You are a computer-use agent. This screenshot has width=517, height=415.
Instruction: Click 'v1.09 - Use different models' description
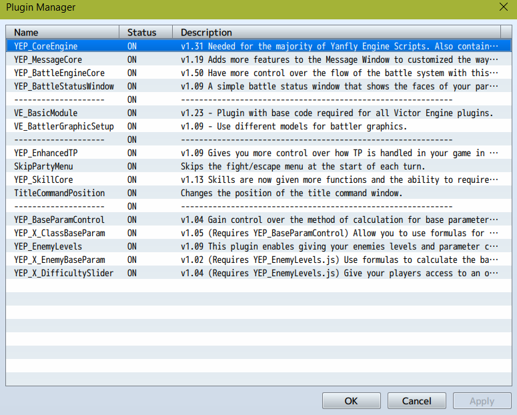[294, 127]
